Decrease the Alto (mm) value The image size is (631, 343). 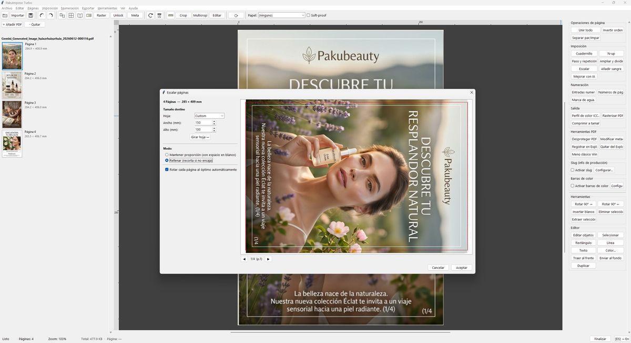214,131
